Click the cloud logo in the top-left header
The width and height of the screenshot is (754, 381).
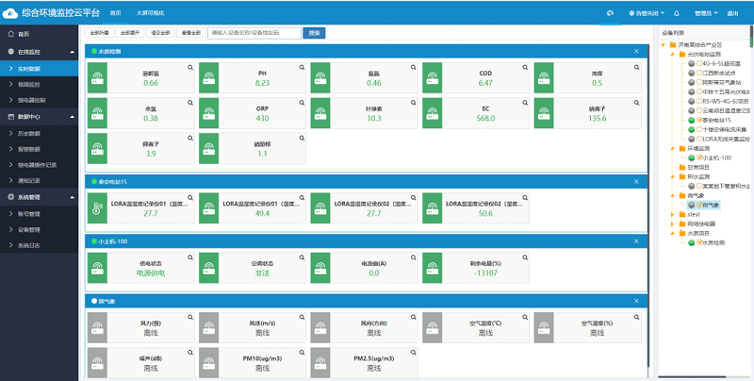pyautogui.click(x=10, y=13)
